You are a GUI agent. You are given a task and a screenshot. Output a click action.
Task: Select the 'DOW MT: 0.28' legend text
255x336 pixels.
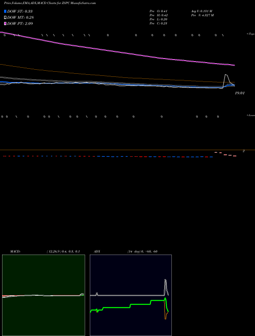(x=20, y=18)
